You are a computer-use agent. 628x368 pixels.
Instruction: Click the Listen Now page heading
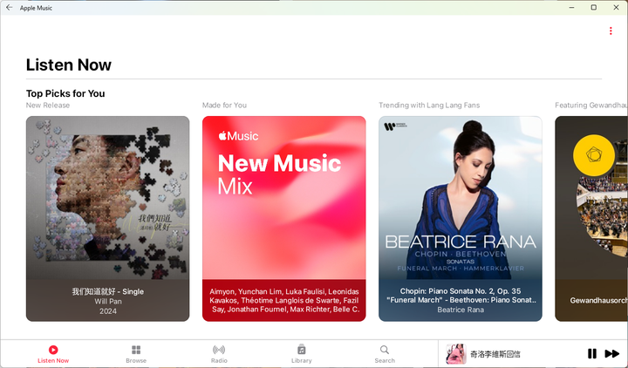[x=69, y=65]
